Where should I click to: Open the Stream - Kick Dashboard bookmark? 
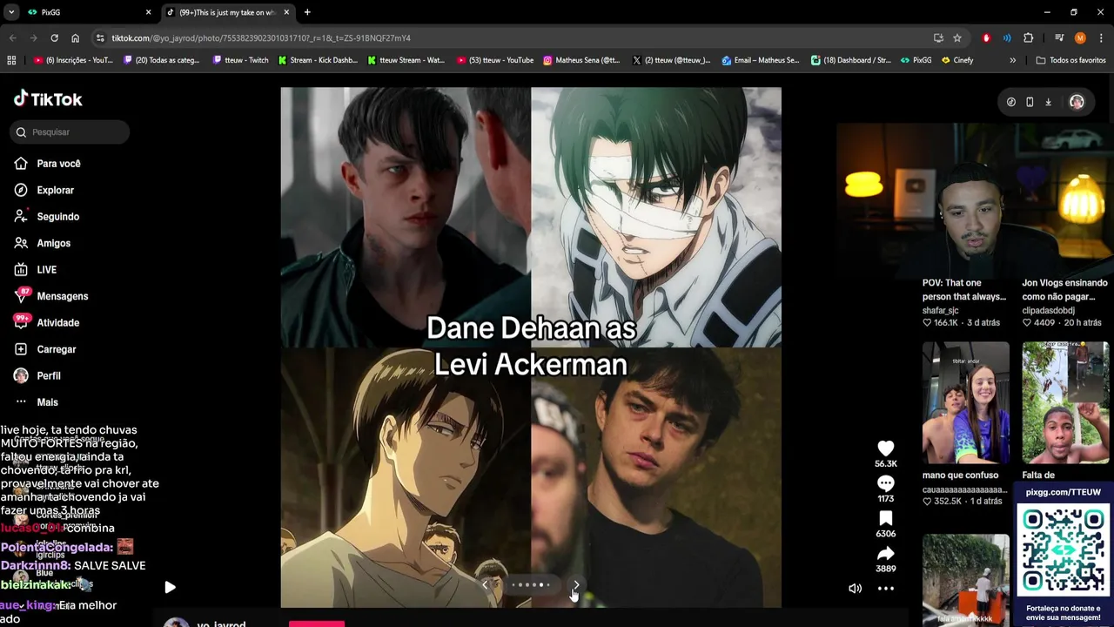[317, 60]
